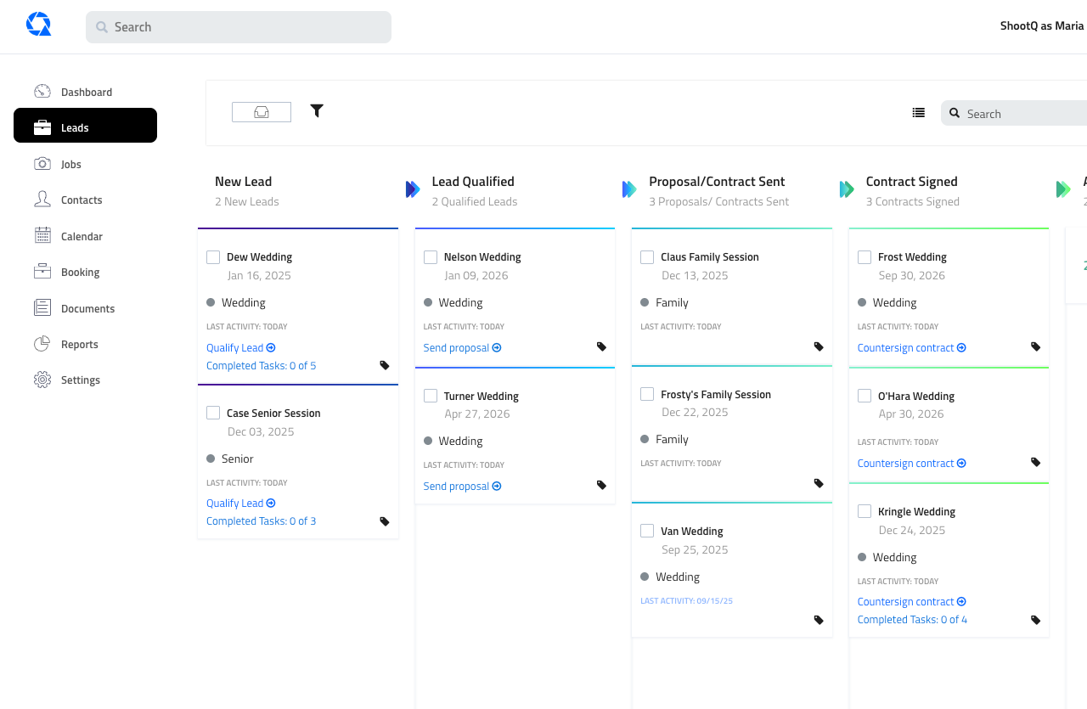The height and width of the screenshot is (709, 1087).
Task: Click tag icon on Frost Wedding card
Action: [1035, 347]
